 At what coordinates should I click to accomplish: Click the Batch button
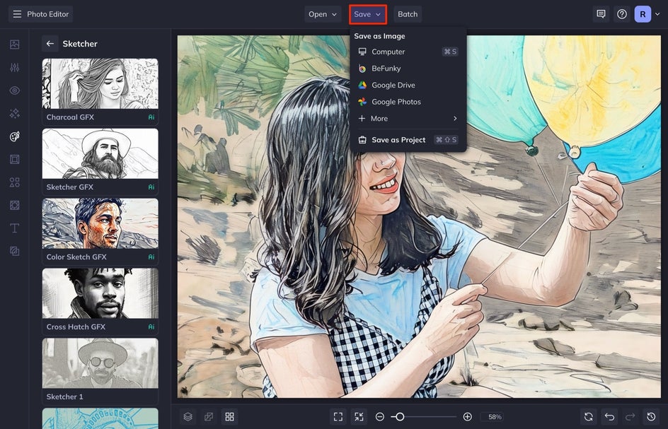[x=408, y=14]
